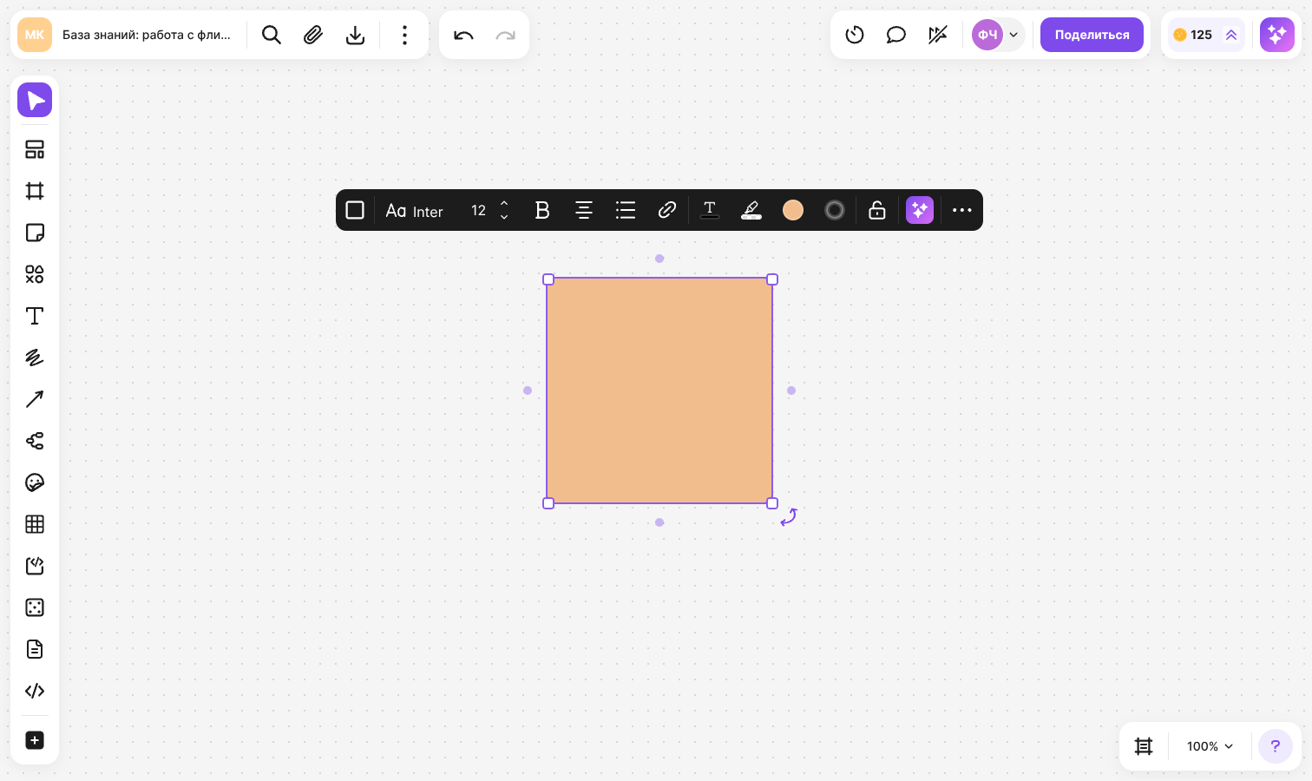Insert a document from sidebar

point(35,649)
